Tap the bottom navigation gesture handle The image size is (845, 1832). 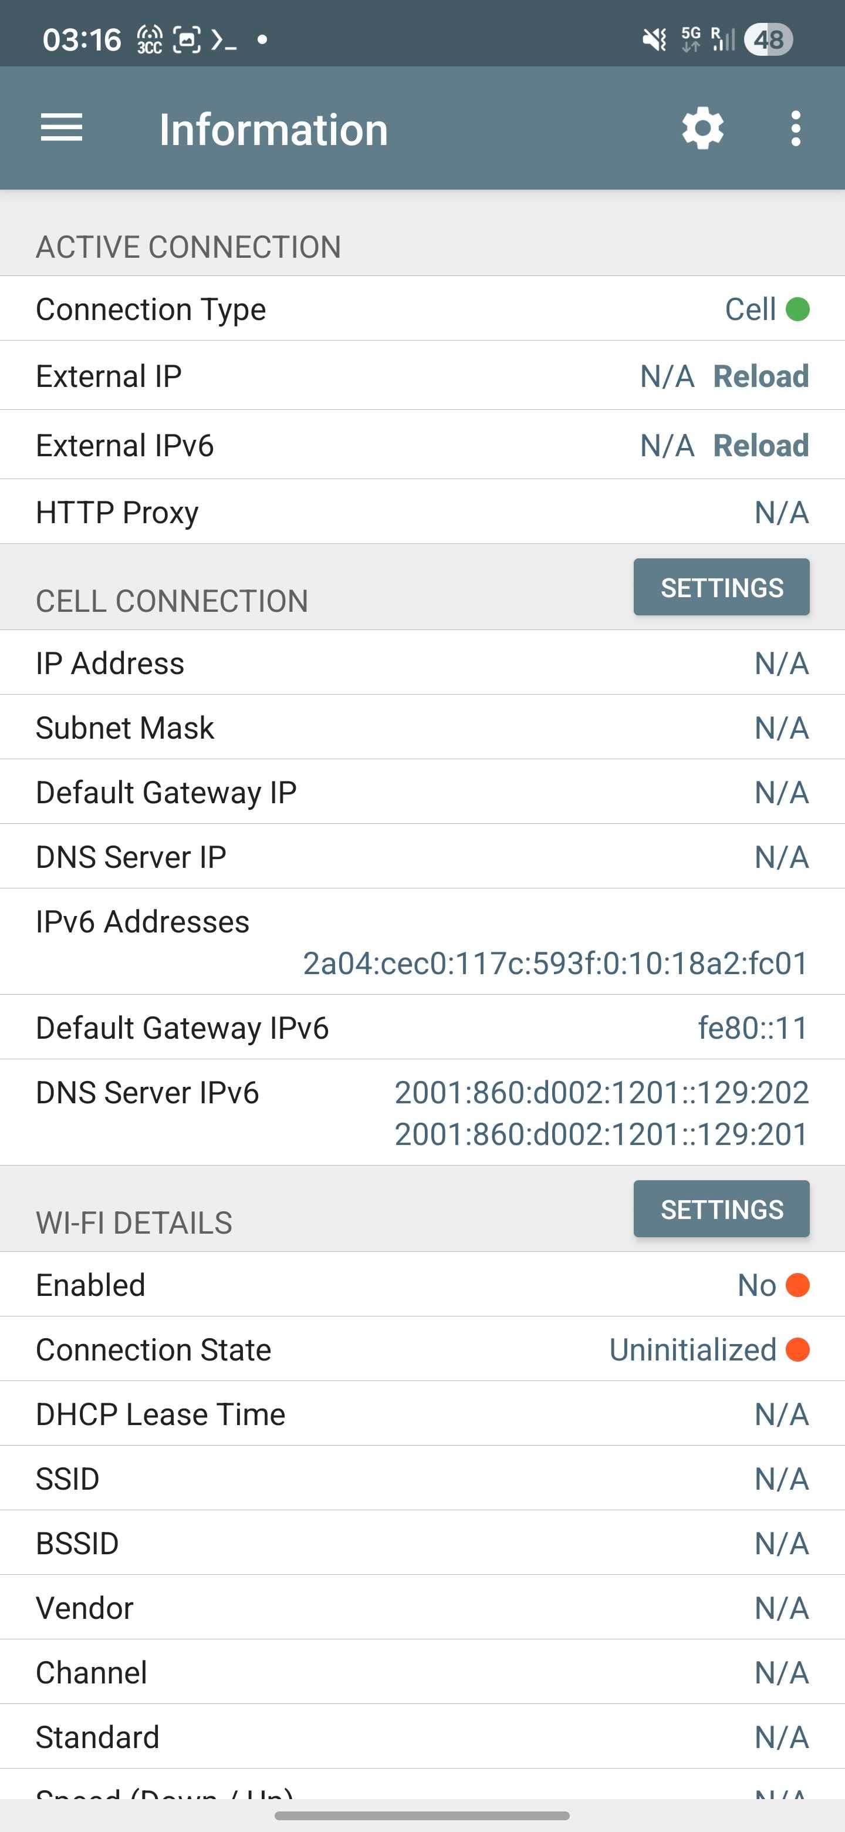[422, 1815]
